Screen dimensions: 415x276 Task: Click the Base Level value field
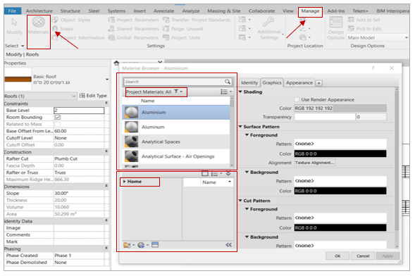(79, 111)
